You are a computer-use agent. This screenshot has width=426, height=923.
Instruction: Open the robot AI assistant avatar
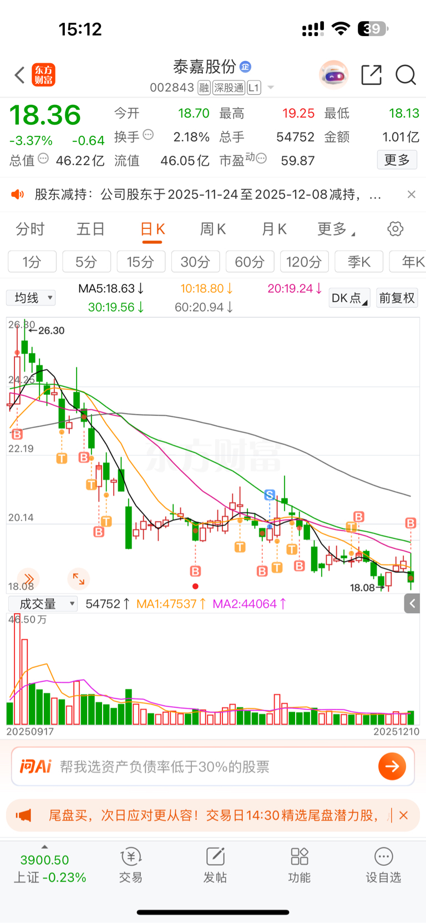[x=333, y=74]
